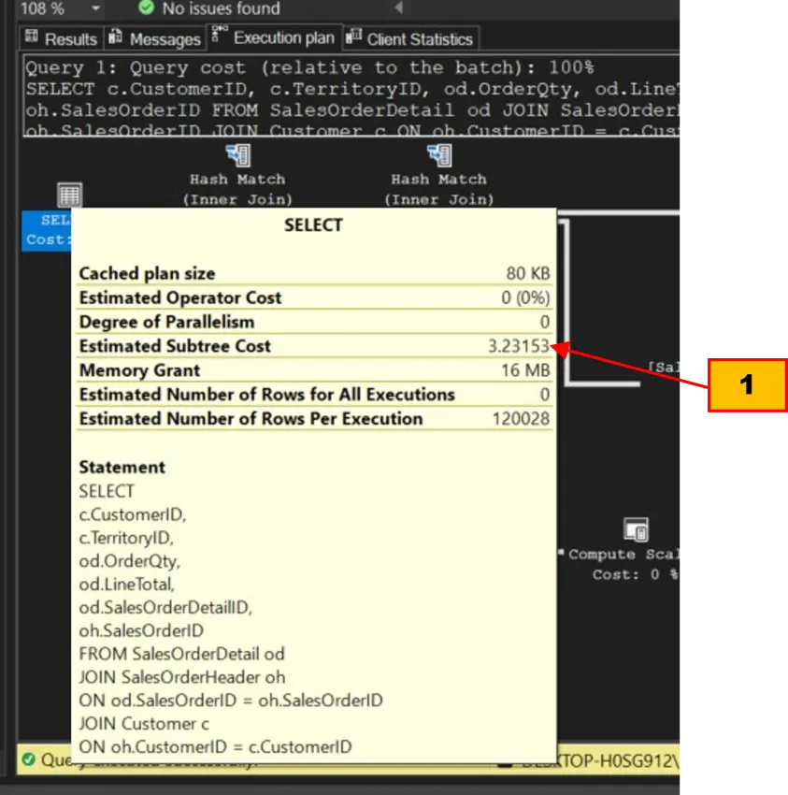Click the yellow annotation box labeled 1
Viewport: 788px width, 795px height.
[x=746, y=384]
